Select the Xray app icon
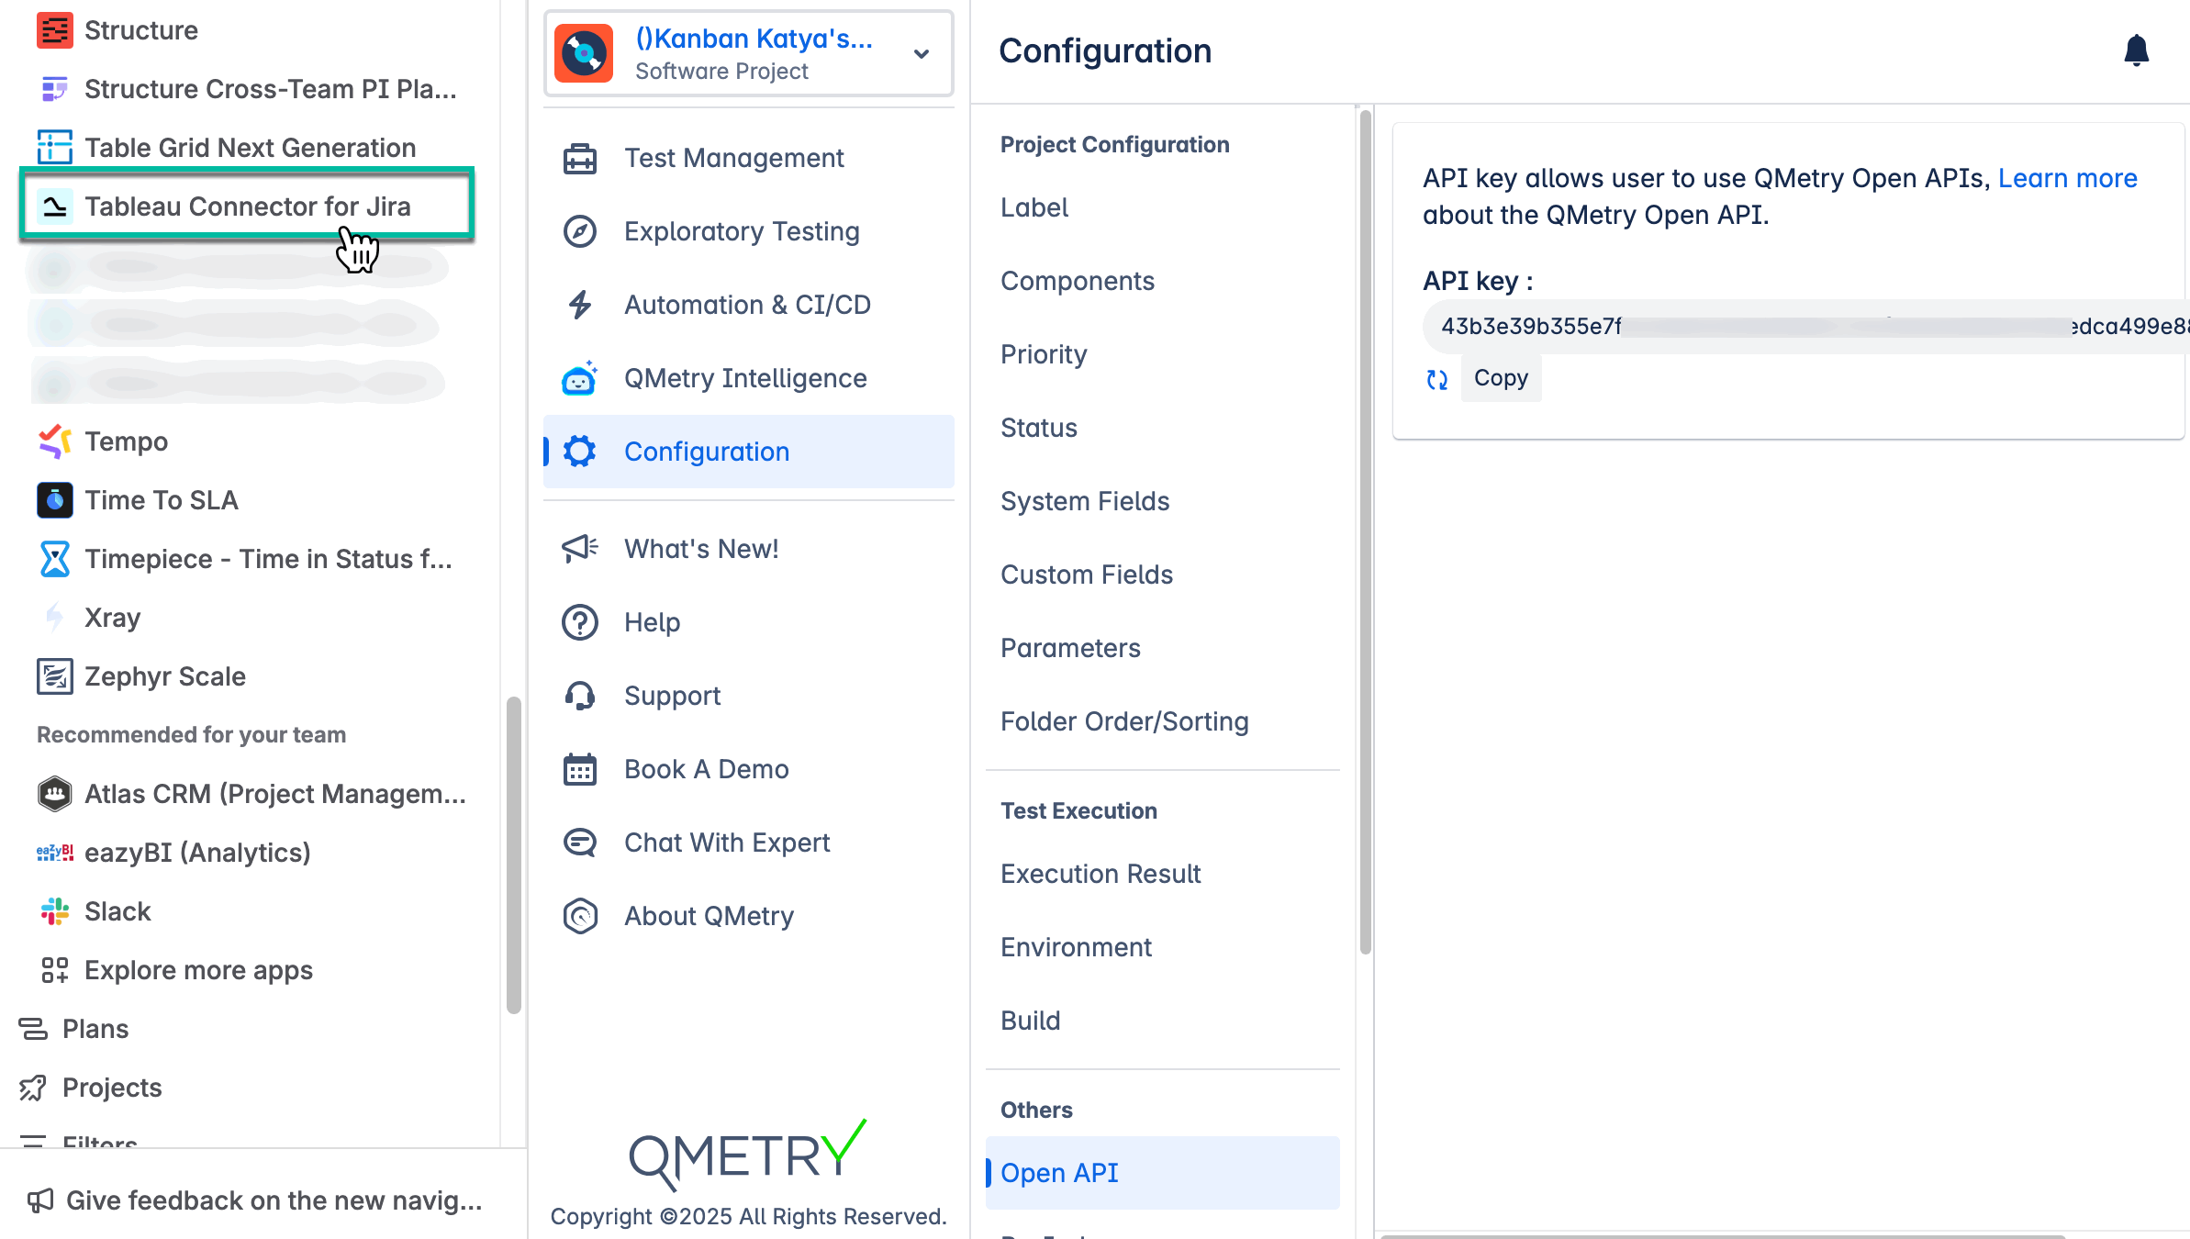This screenshot has height=1239, width=2190. pyautogui.click(x=54, y=617)
